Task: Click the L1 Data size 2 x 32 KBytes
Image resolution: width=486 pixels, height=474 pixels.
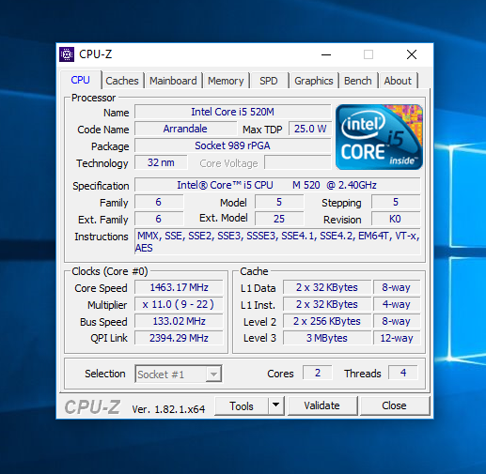Action: pyautogui.click(x=327, y=287)
